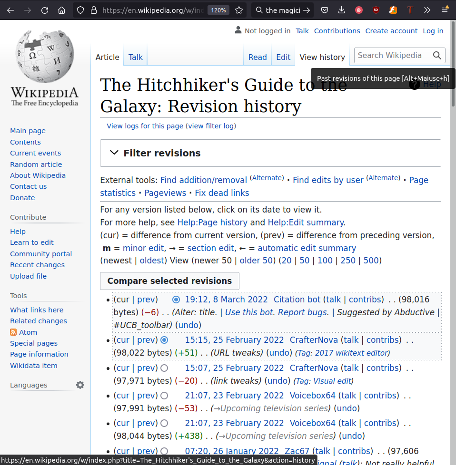Click the Fix dead links link

[222, 193]
